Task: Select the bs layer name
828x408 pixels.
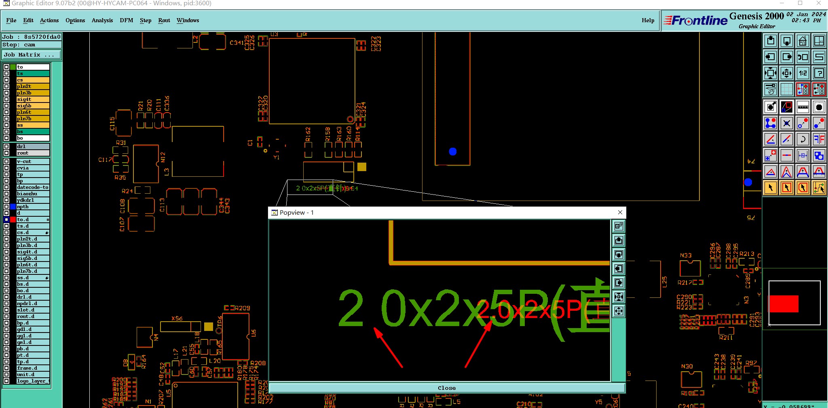Action: [33, 132]
